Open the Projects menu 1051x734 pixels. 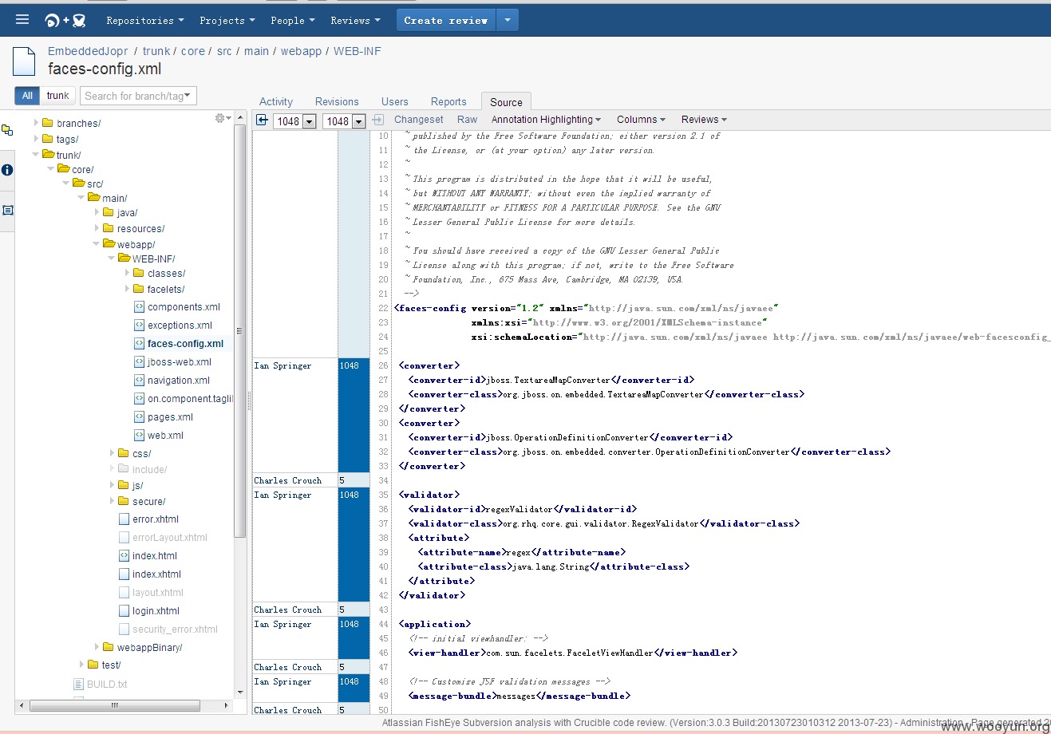tap(227, 21)
